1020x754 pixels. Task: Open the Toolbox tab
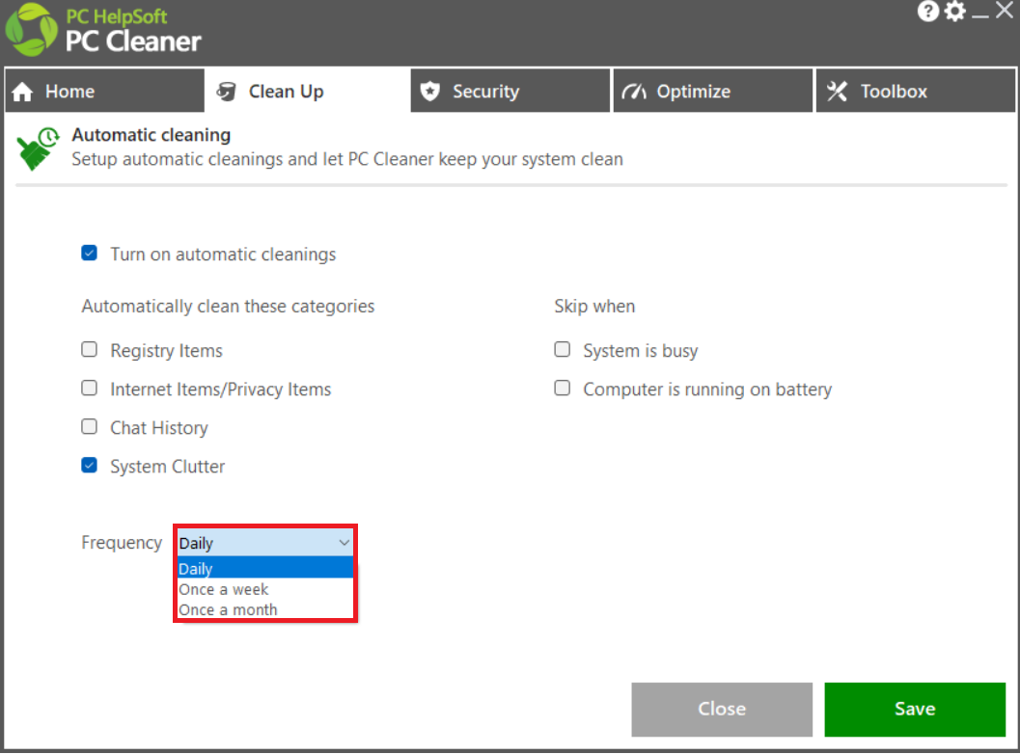click(x=915, y=91)
